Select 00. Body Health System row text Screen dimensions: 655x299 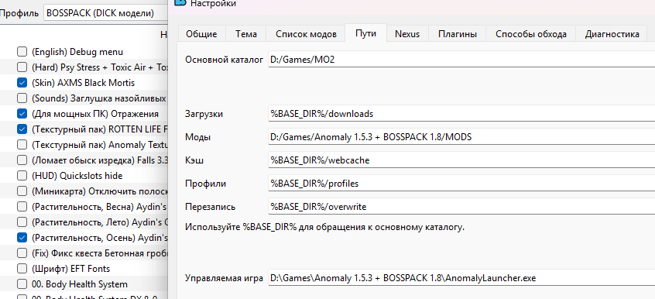tap(80, 284)
